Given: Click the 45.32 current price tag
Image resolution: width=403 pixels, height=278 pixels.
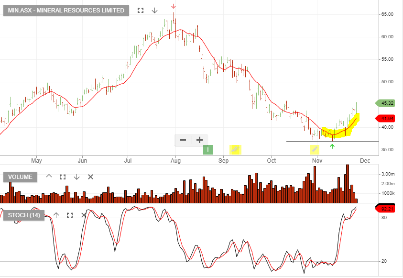Looking at the screenshot, I should pyautogui.click(x=385, y=103).
